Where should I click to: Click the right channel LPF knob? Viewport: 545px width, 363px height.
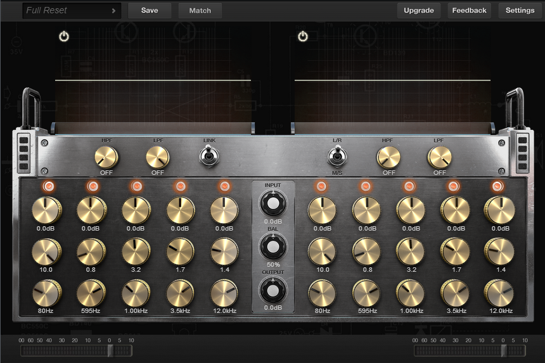tap(439, 157)
